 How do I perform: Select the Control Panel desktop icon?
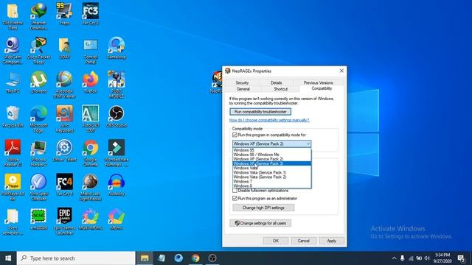point(90,51)
